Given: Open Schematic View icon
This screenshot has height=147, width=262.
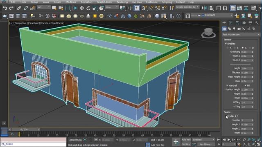Looking at the screenshot, I should click(246, 8).
